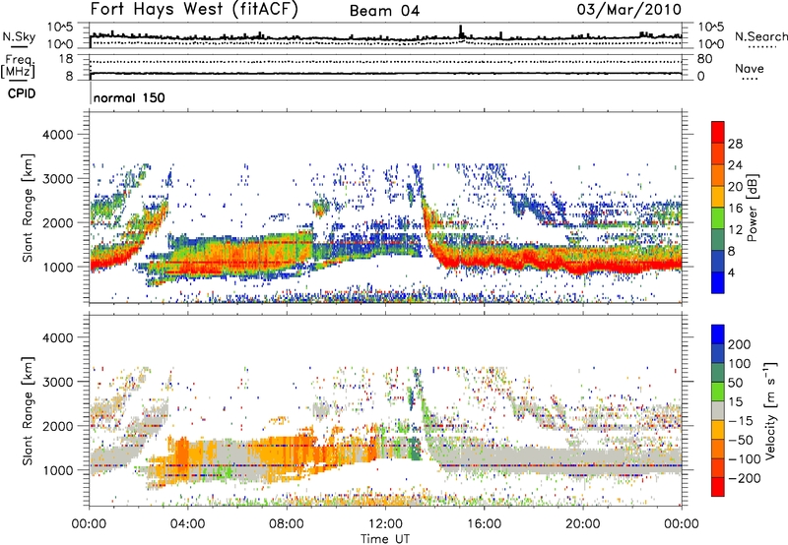The height and width of the screenshot is (545, 788).
Task: Click "2000" on the velocity panel axis
Action: pos(57,426)
